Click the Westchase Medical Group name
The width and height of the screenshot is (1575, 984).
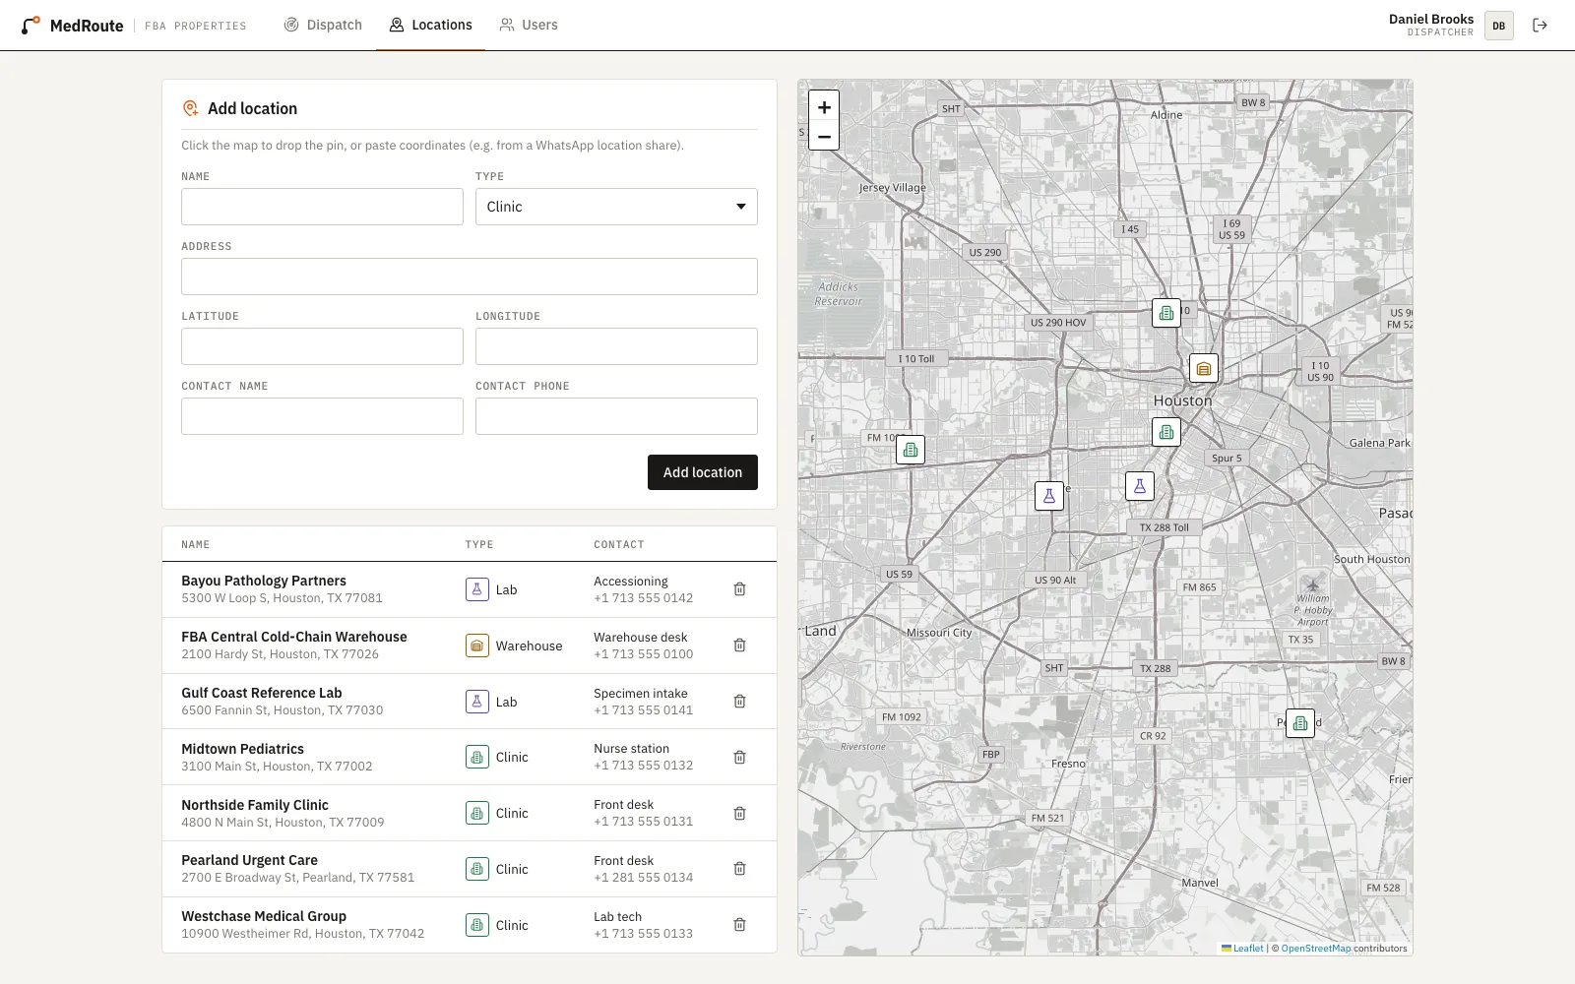point(264,916)
